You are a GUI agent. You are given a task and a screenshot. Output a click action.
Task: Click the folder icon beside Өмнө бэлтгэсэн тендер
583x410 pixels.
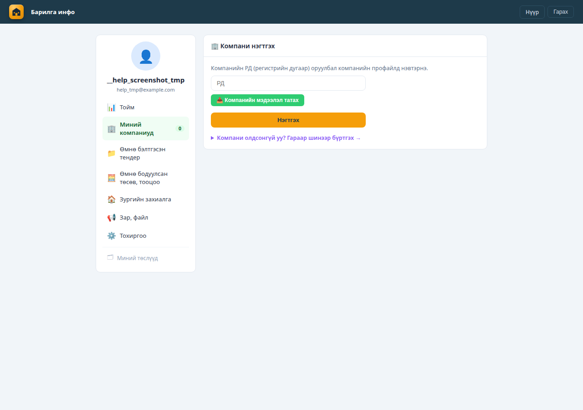(x=112, y=154)
